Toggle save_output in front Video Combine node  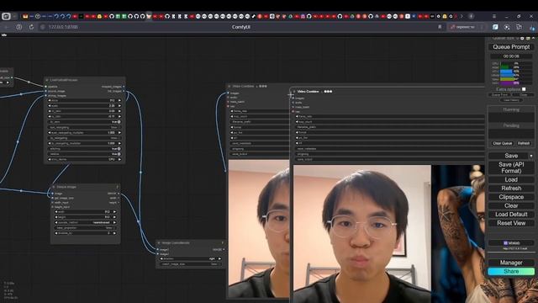click(x=389, y=159)
